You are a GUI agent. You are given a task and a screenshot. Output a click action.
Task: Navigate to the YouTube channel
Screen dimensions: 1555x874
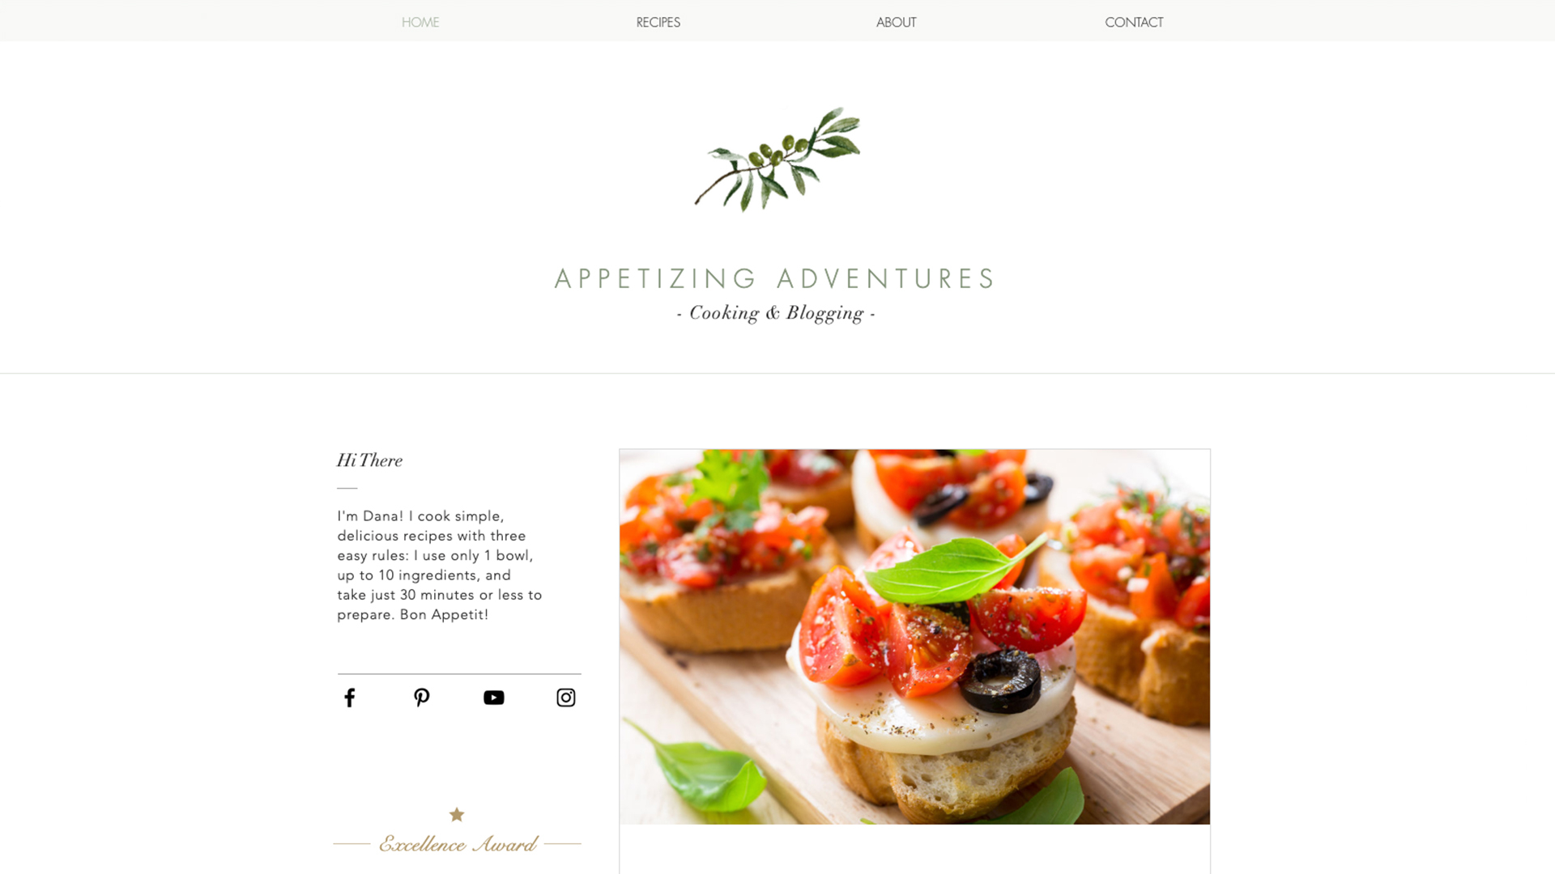pyautogui.click(x=493, y=697)
